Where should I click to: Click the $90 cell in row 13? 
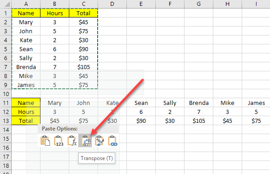click(141, 121)
